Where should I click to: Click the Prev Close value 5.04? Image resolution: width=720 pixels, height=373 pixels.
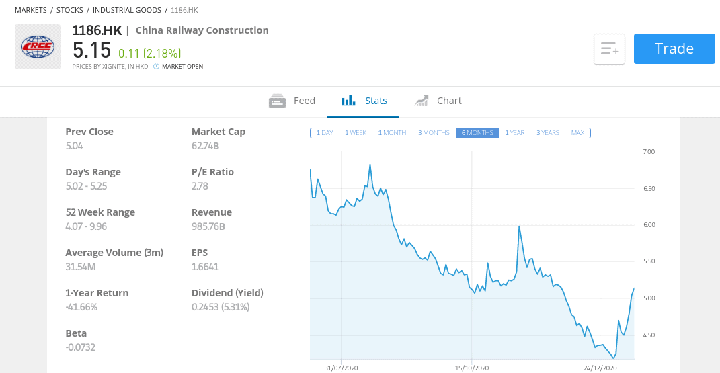pos(74,146)
